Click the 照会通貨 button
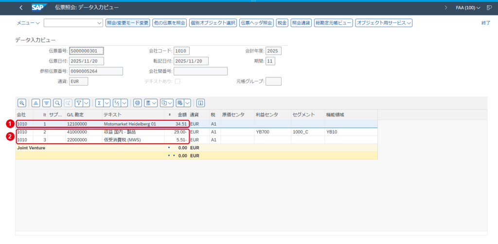The image size is (498, 244). coord(301,23)
